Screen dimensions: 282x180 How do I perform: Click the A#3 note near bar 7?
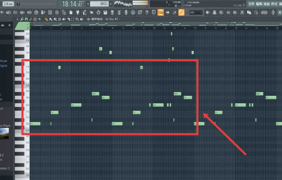tap(95, 94)
